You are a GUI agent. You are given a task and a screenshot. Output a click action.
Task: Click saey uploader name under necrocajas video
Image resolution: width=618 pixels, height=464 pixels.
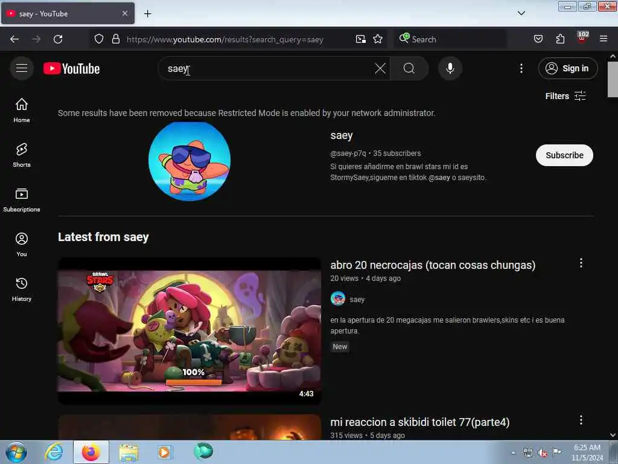(x=357, y=300)
